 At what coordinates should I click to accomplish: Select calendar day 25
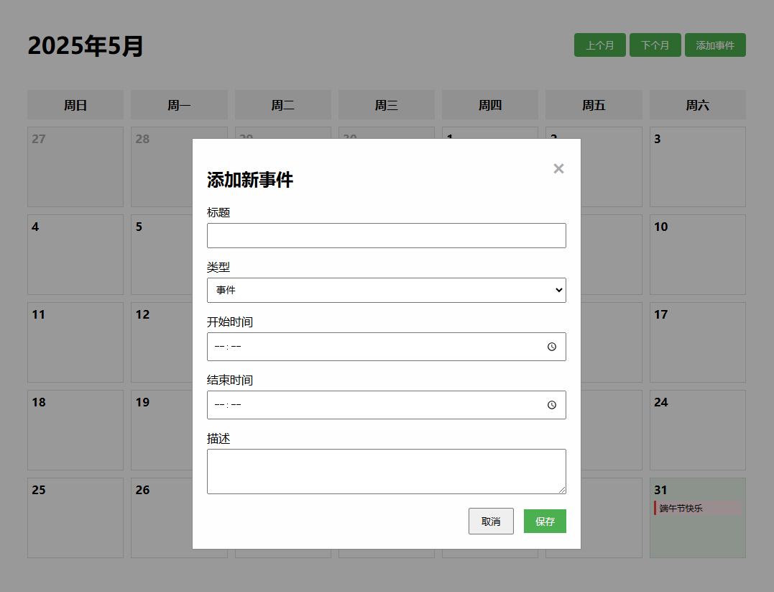click(75, 518)
